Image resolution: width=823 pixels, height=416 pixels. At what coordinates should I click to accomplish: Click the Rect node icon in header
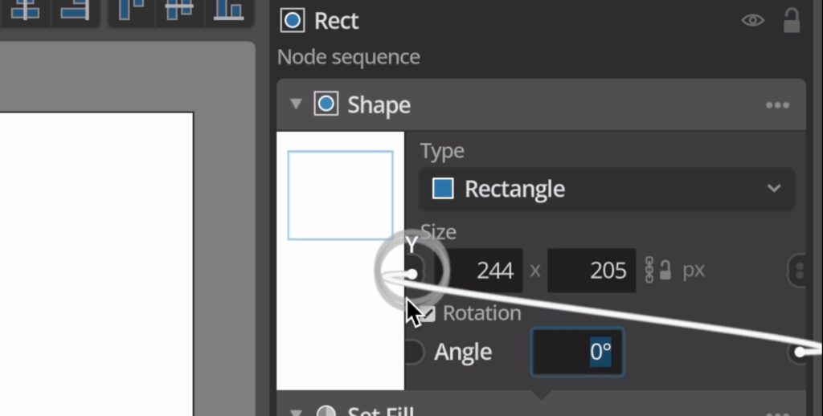[x=292, y=21]
